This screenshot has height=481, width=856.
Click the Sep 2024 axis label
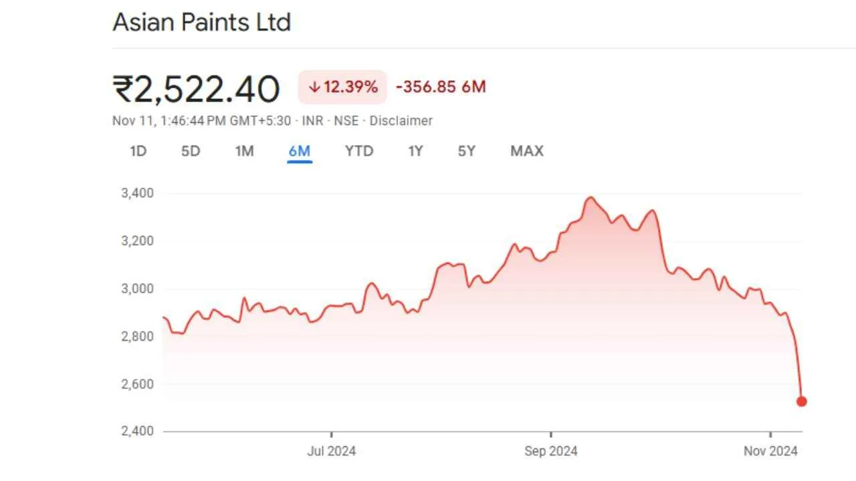551,451
